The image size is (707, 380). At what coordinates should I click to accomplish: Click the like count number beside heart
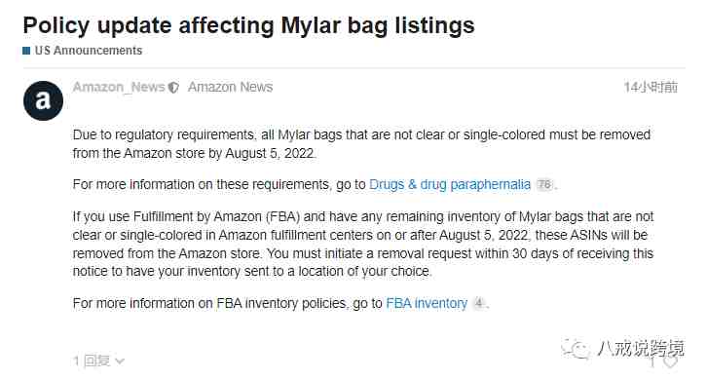click(x=652, y=361)
